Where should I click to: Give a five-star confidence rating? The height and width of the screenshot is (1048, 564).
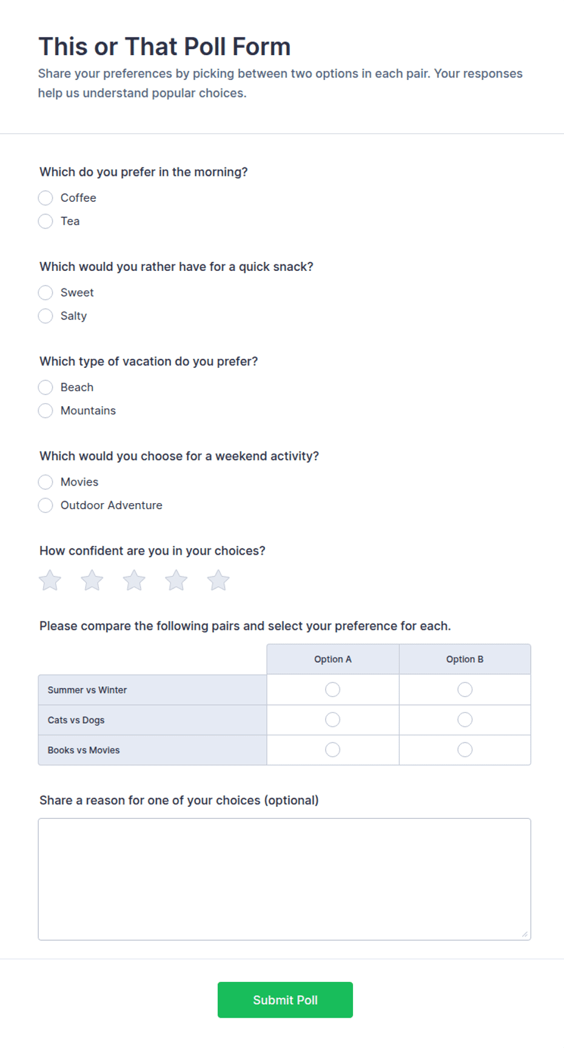click(x=218, y=581)
